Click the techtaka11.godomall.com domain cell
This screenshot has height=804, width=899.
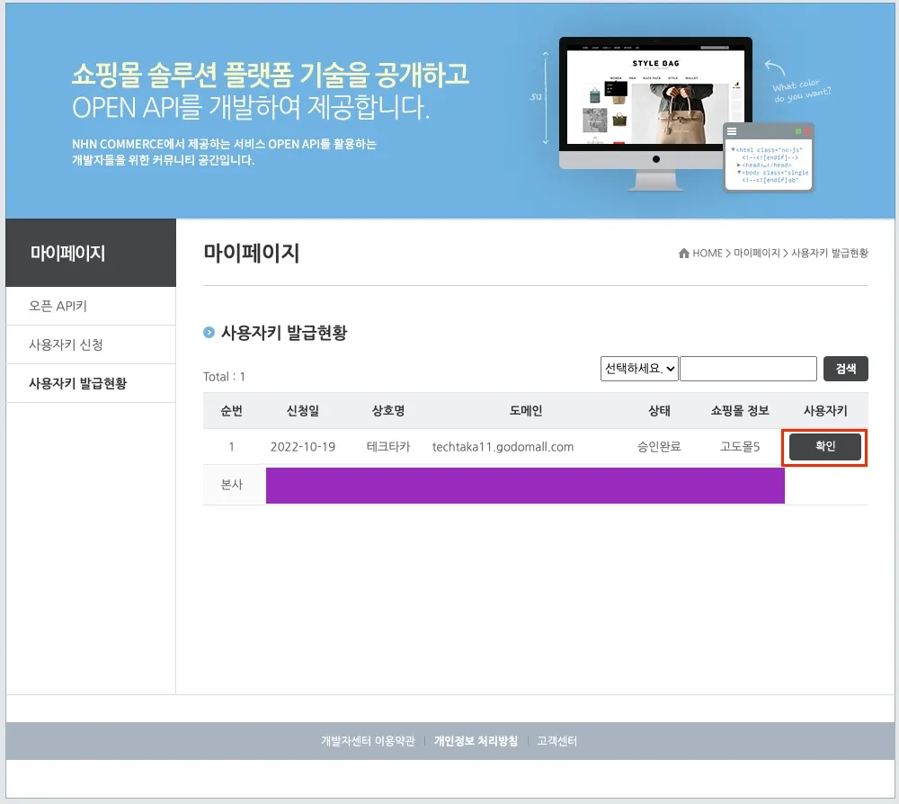point(503,447)
